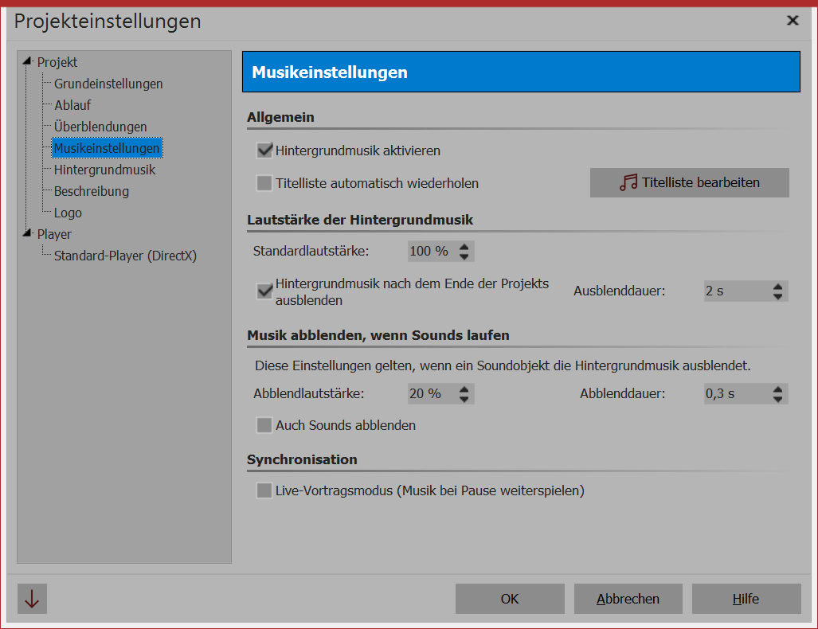Enable Live-Vortragsmodus checkbox
The width and height of the screenshot is (818, 629).
[264, 490]
